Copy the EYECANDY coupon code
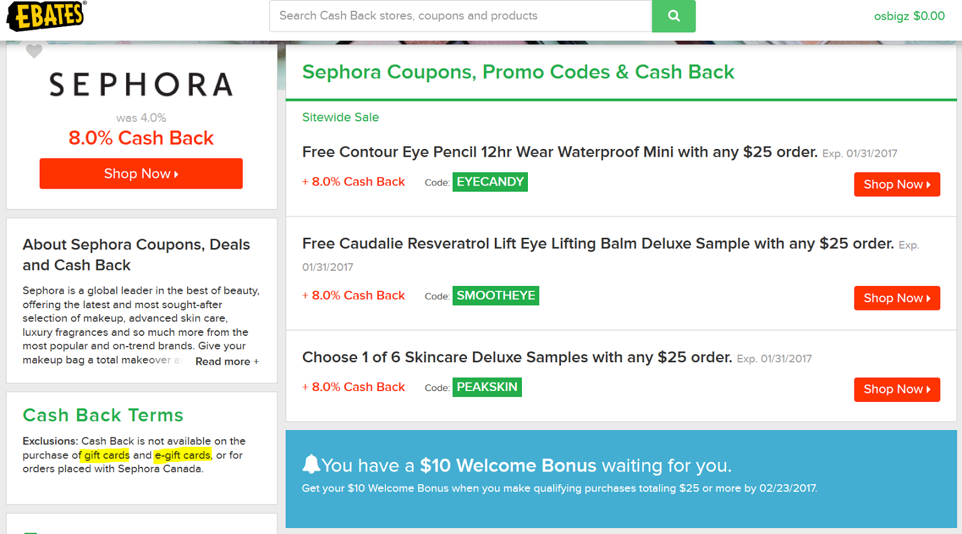This screenshot has width=962, height=534. [490, 182]
